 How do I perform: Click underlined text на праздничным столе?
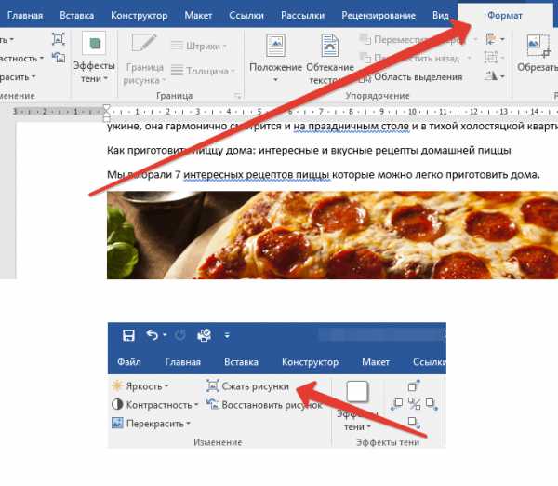352,127
